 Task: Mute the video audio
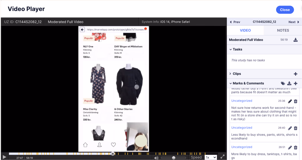(156, 158)
